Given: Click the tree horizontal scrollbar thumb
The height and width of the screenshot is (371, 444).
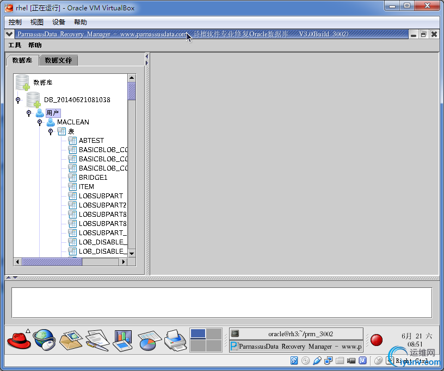Looking at the screenshot, I should click(x=52, y=262).
